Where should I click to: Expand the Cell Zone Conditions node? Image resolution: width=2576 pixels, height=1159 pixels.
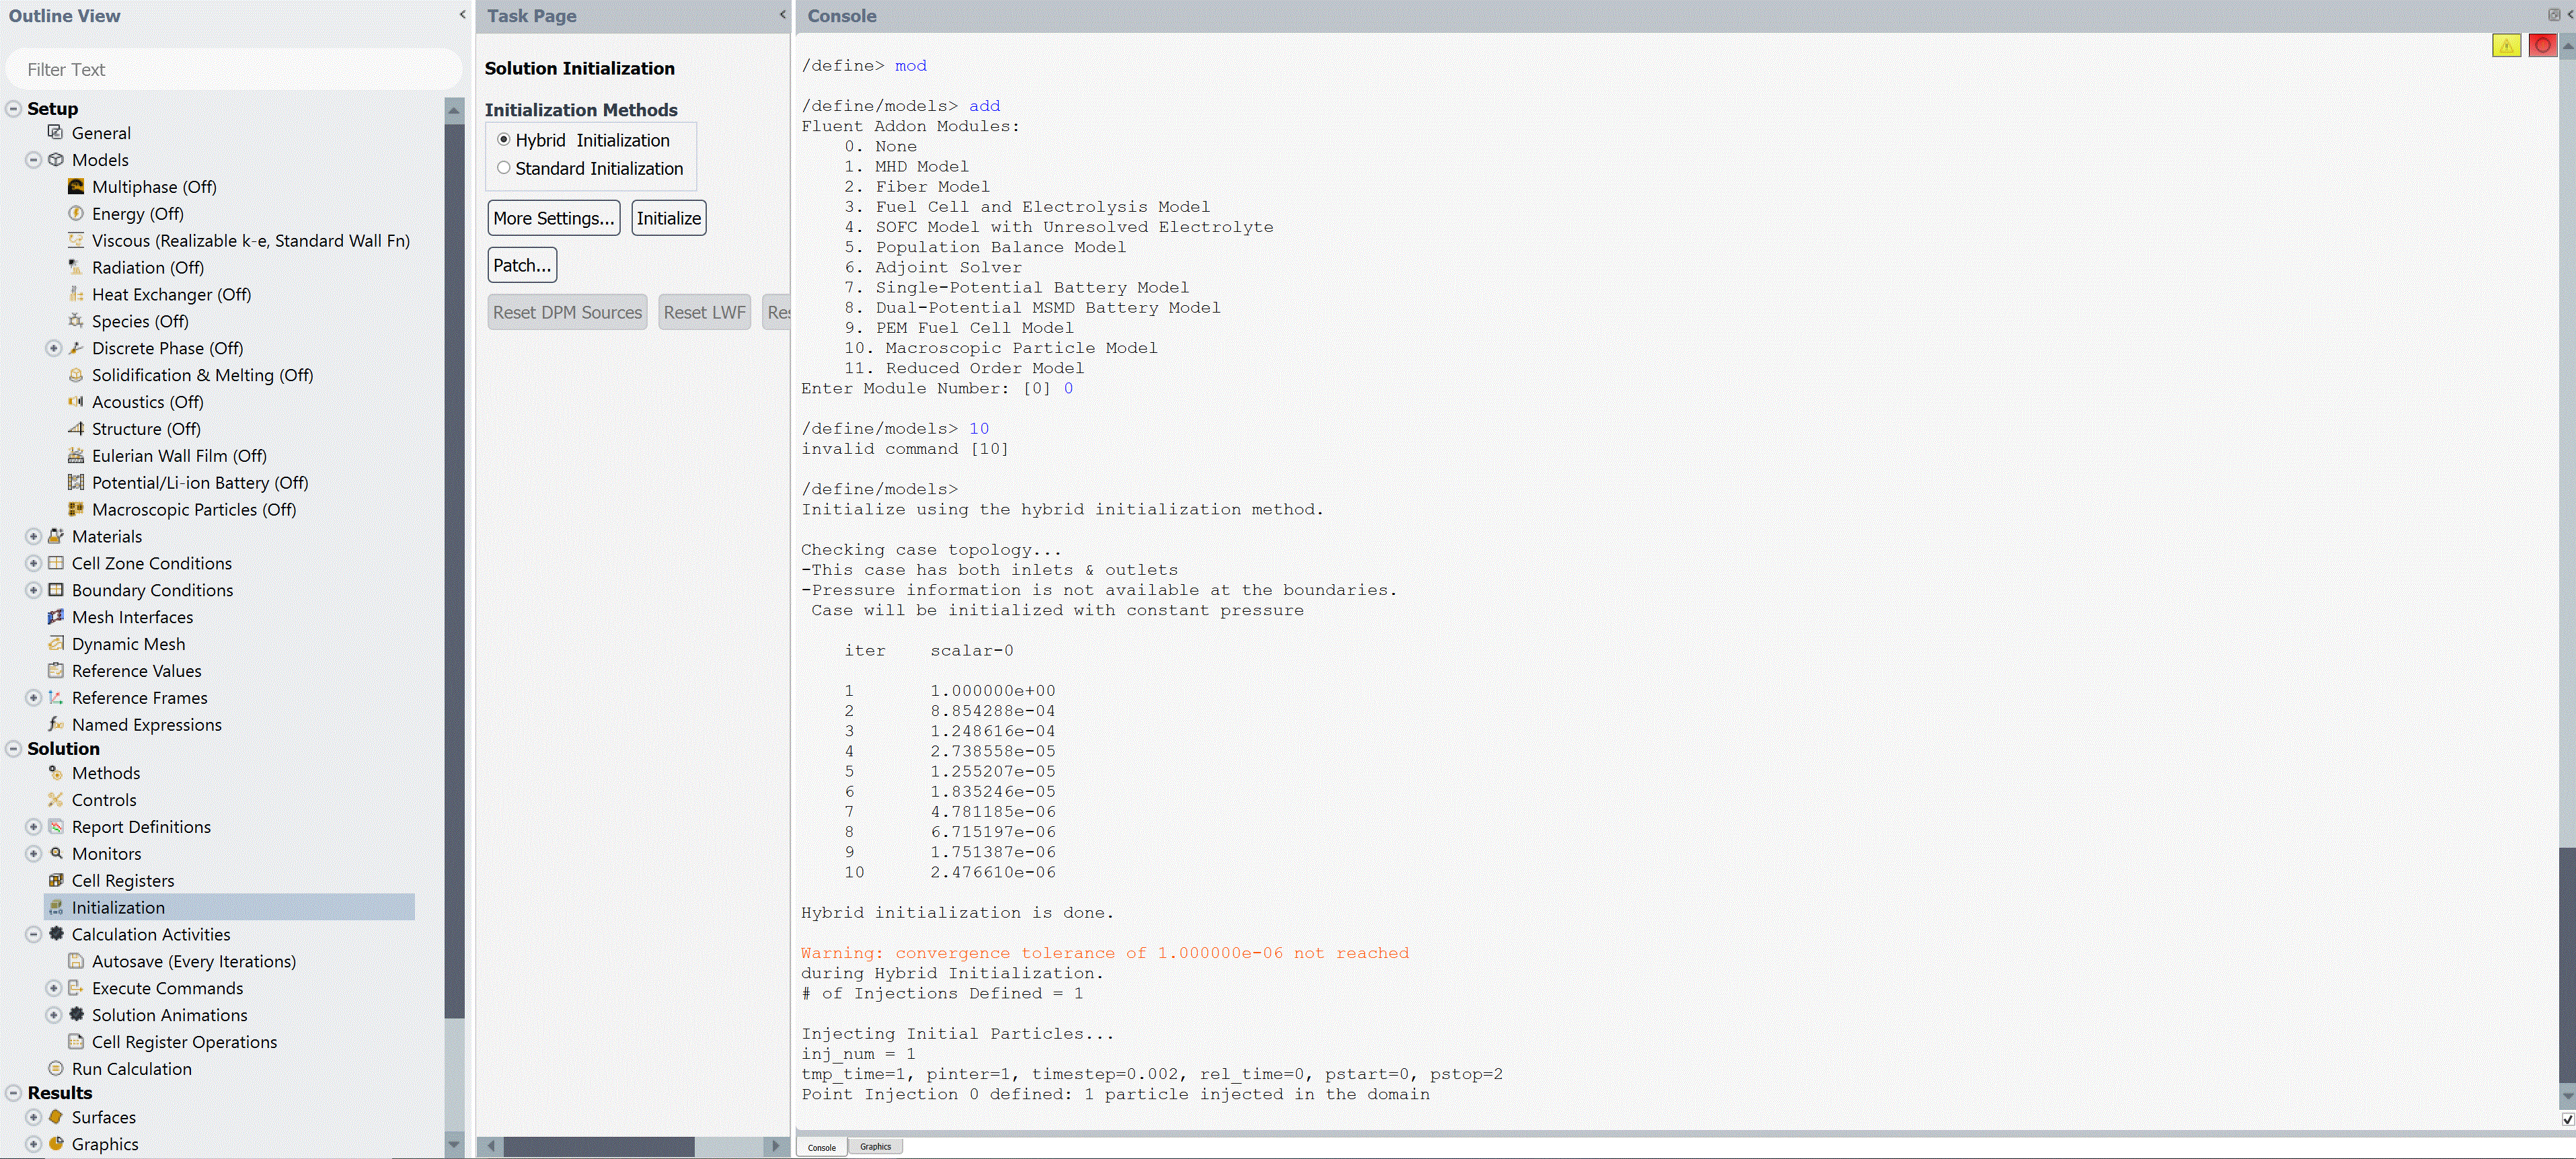coord(33,563)
